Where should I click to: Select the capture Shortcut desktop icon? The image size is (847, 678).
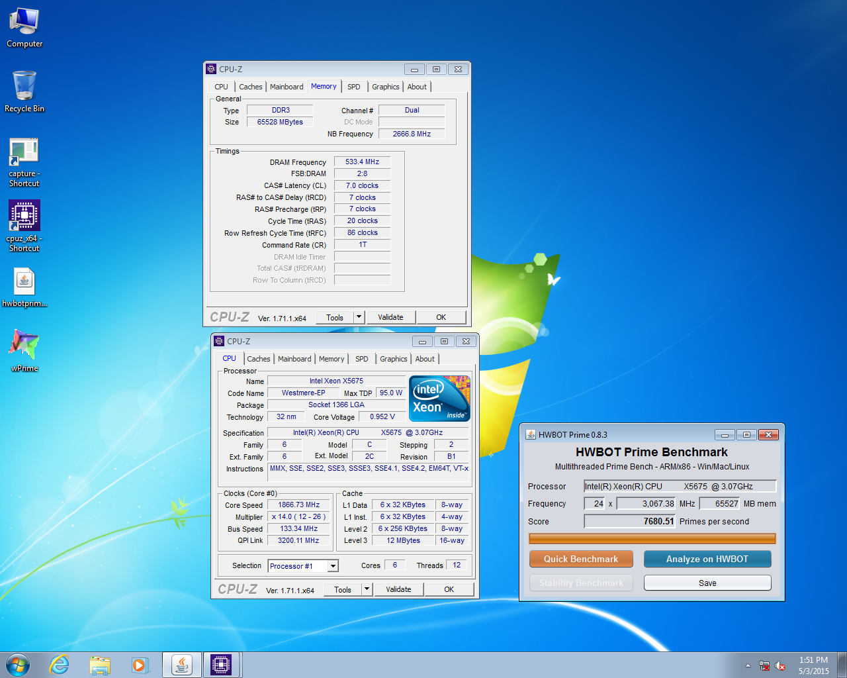pos(24,162)
